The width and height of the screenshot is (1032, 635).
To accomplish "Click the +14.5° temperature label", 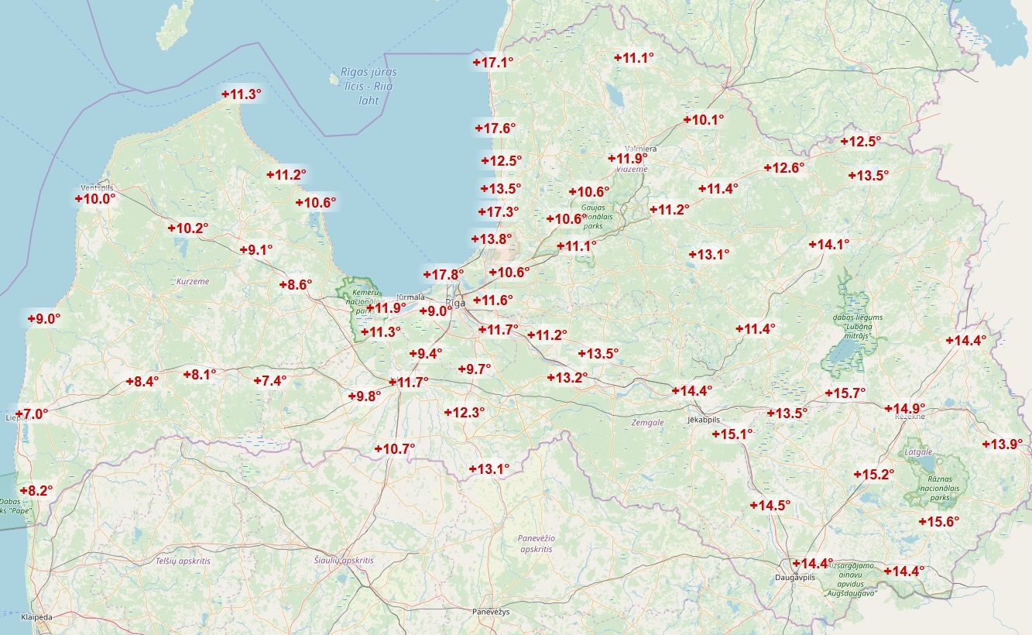I will pos(770,506).
